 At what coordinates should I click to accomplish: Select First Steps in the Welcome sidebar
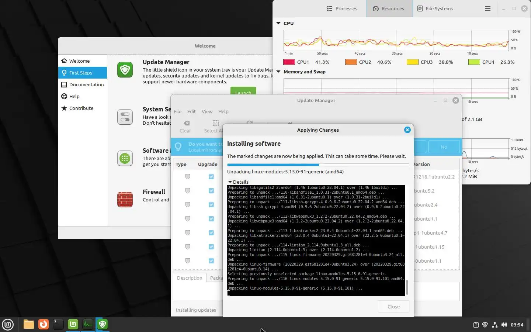tap(83, 73)
